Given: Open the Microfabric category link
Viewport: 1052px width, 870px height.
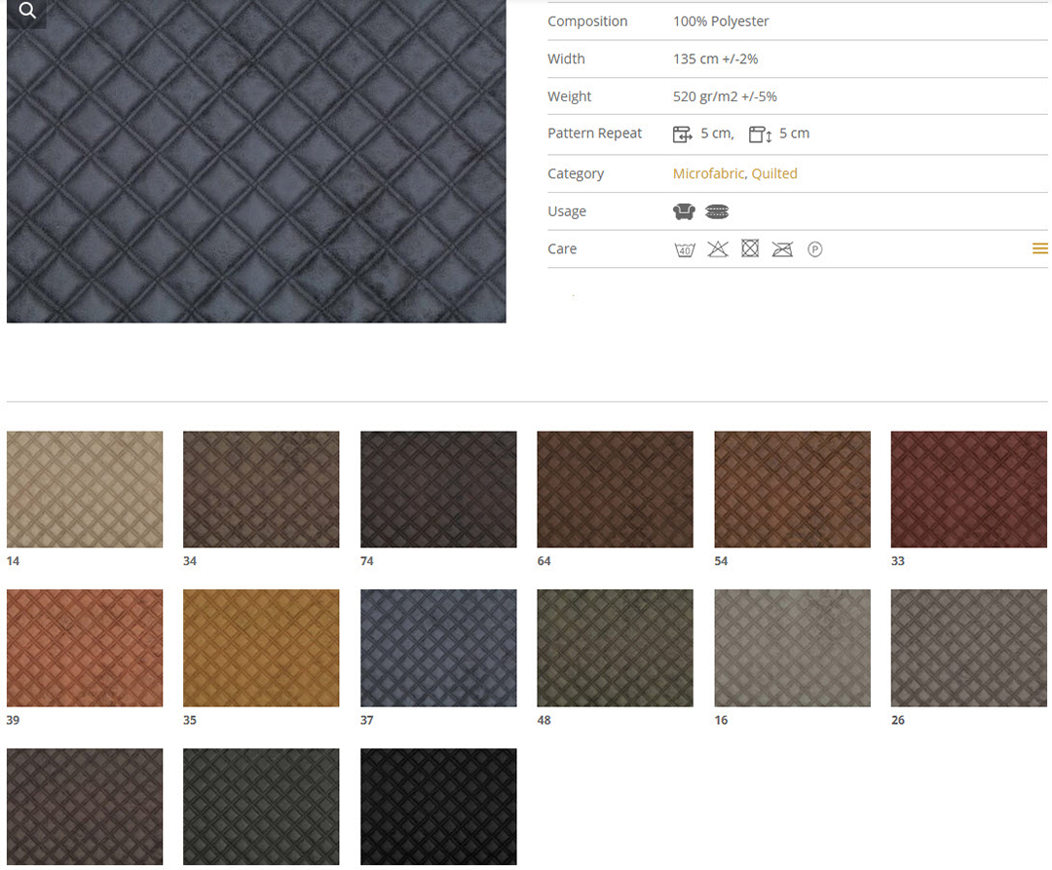Looking at the screenshot, I should pyautogui.click(x=708, y=173).
